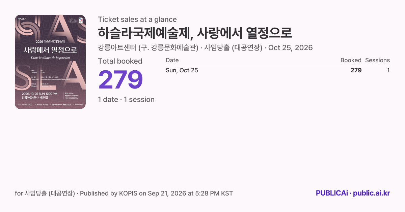Click the emblem badge at poster top-right

[x=80, y=20]
